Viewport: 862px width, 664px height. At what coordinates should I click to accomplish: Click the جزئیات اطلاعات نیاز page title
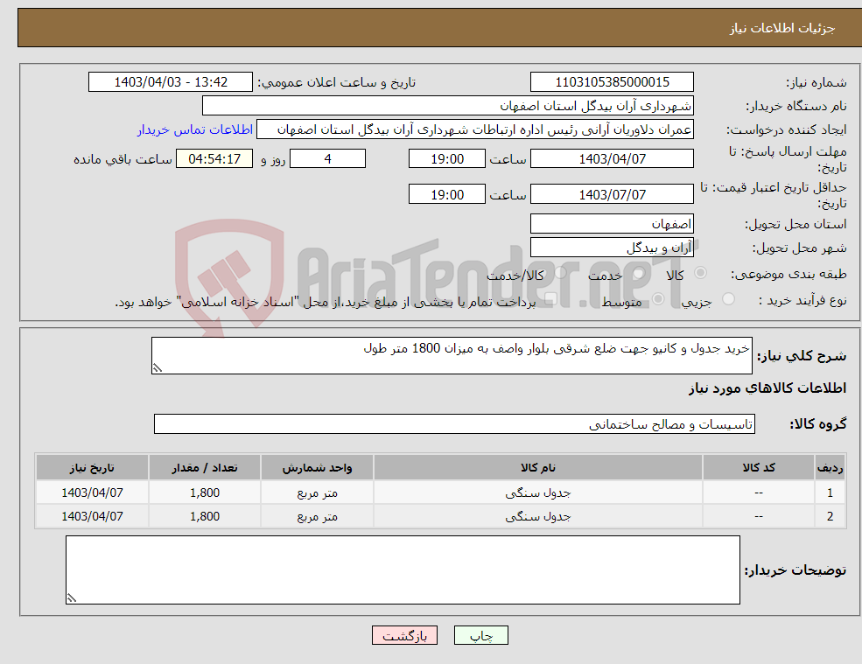782,28
